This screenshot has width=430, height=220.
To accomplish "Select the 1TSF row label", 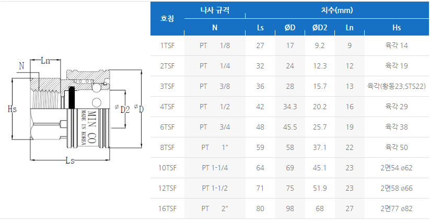I will pos(168,45).
